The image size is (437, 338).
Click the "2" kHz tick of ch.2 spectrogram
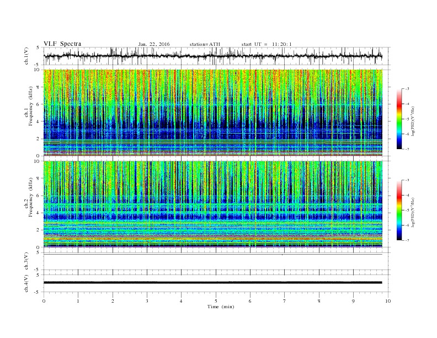pyautogui.click(x=38, y=230)
